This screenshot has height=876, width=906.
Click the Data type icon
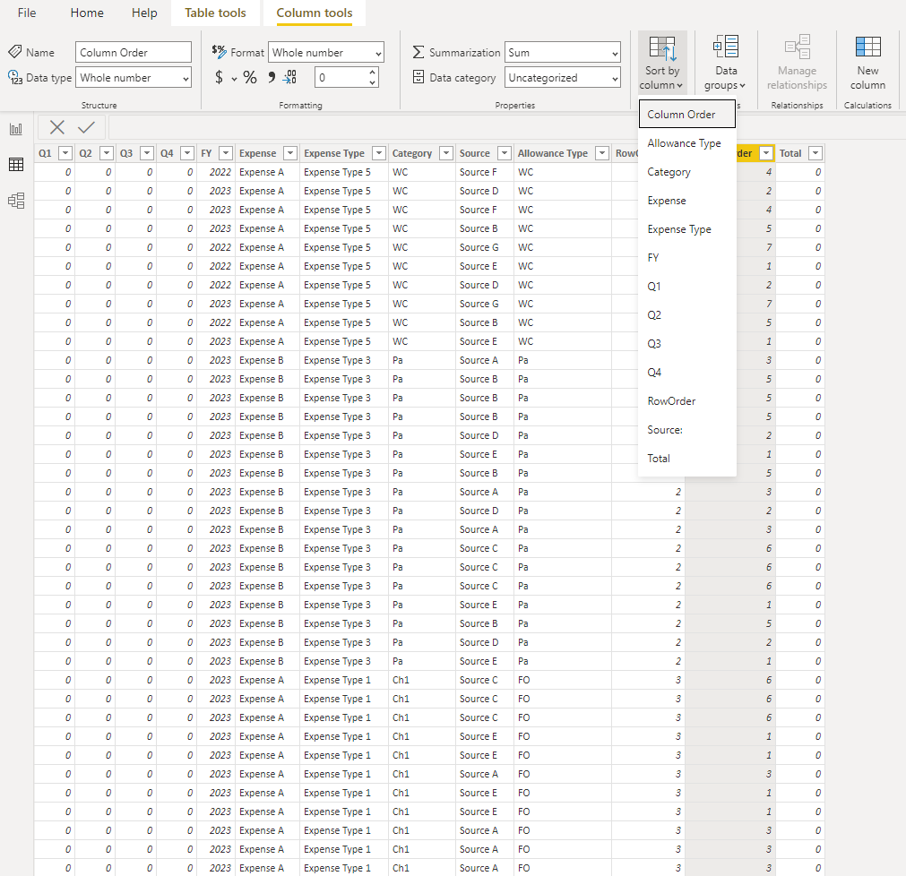coord(15,77)
